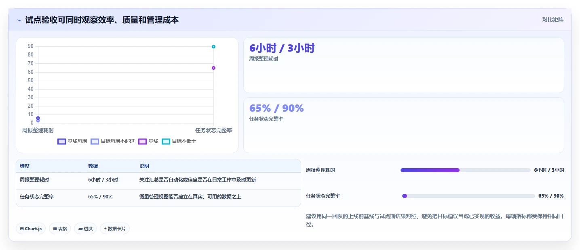Image resolution: width=580 pixels, height=250 pixels.
Task: Click the 维度 column header
Action: [25, 166]
